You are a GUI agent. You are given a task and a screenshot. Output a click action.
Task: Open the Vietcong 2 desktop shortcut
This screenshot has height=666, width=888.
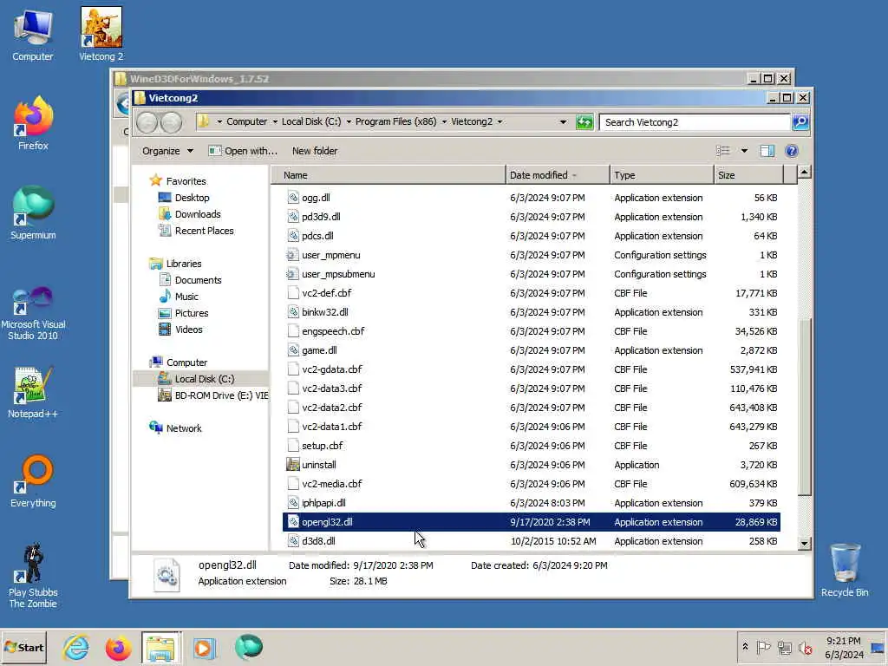pyautogui.click(x=101, y=34)
